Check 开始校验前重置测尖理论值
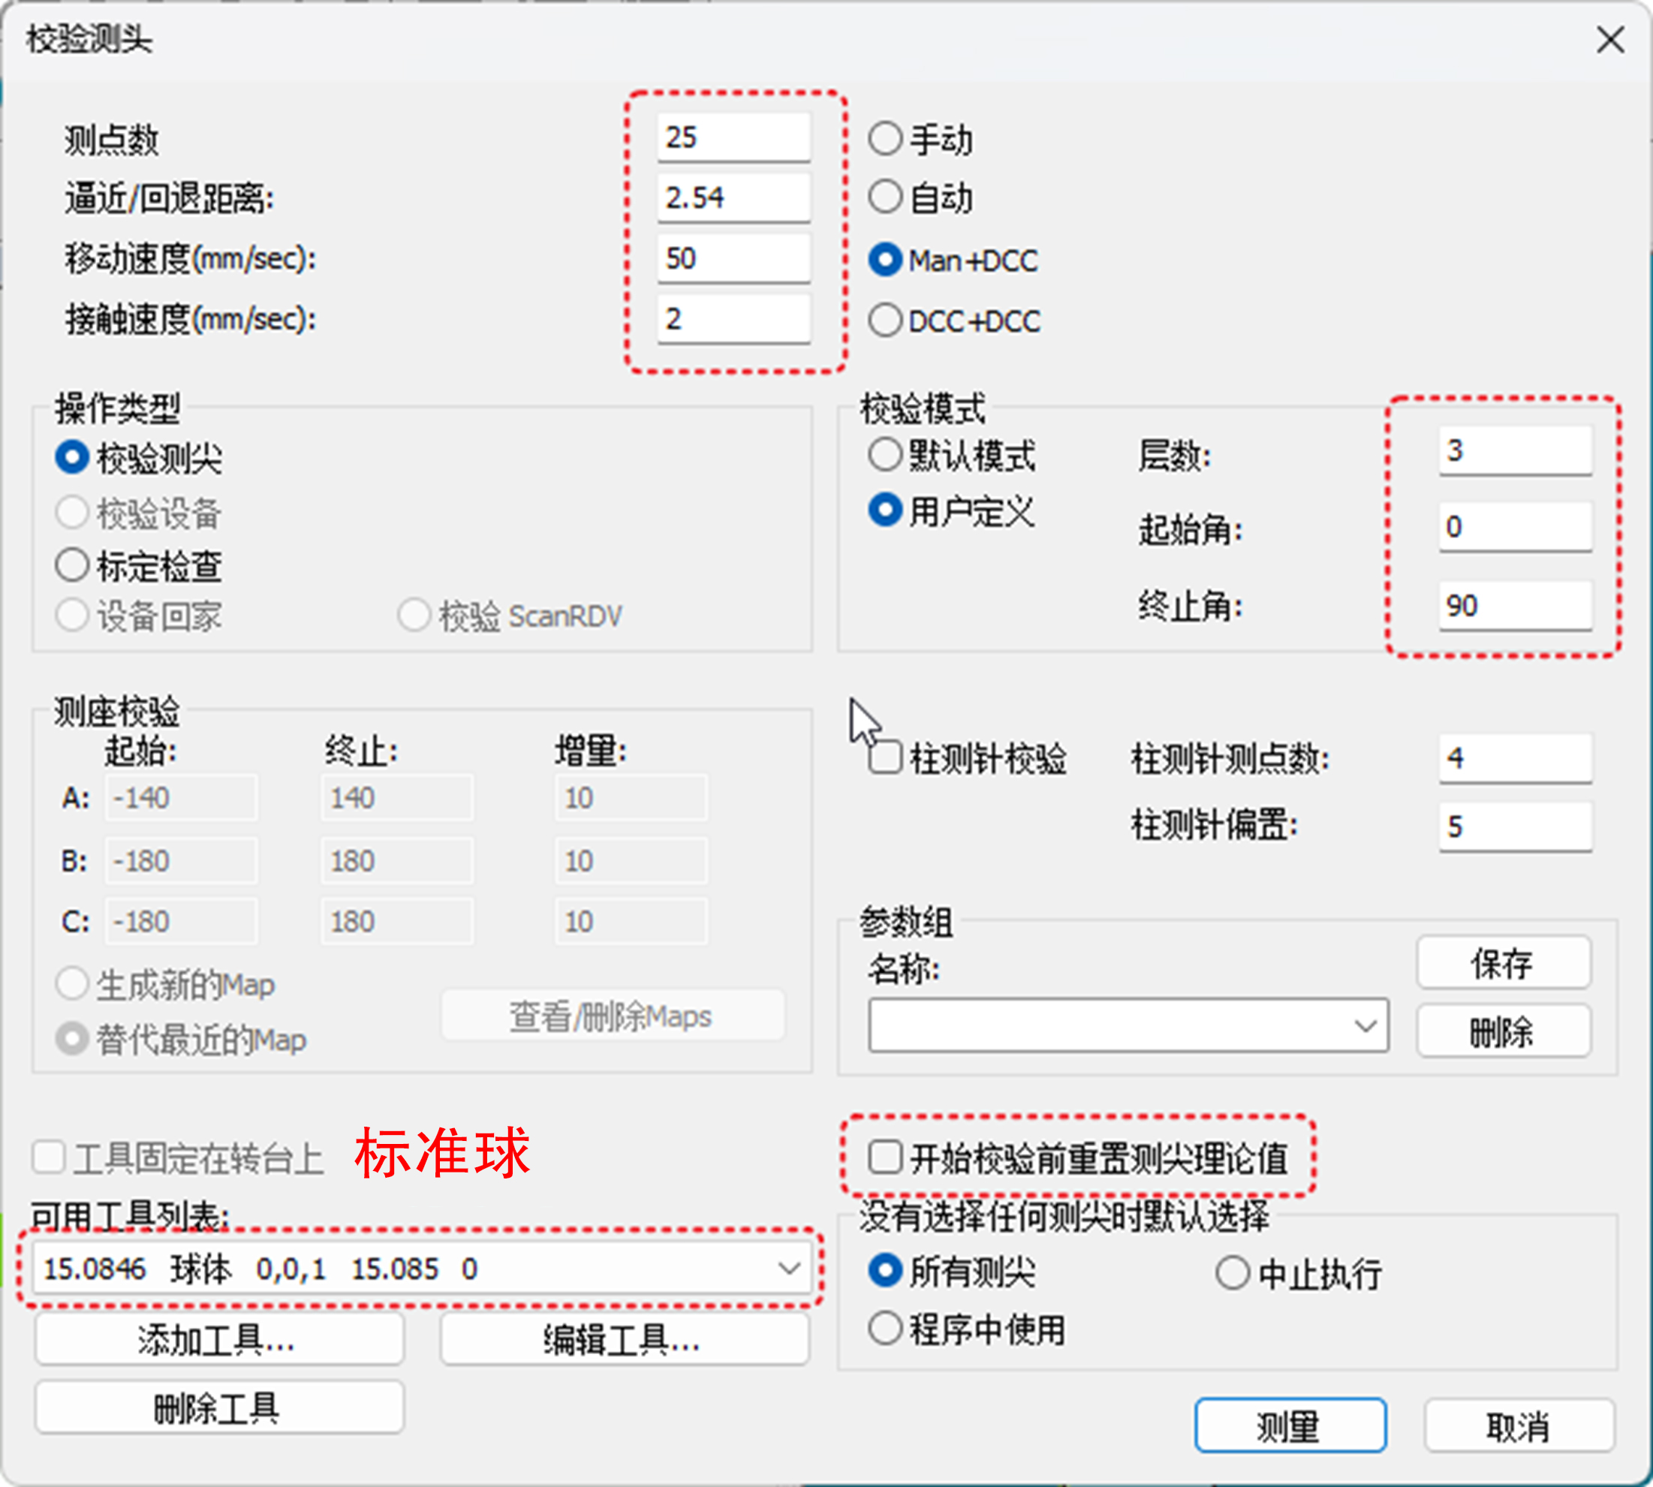 pyautogui.click(x=885, y=1157)
